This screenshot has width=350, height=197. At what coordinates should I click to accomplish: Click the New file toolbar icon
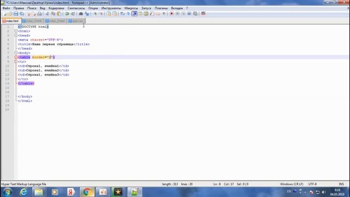pos(5,14)
